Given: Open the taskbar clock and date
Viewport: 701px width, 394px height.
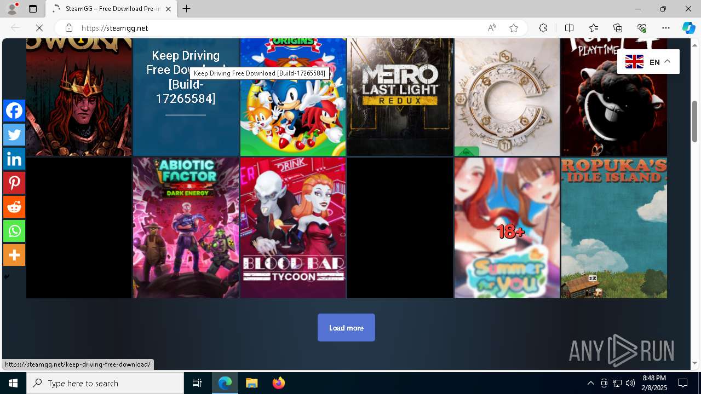Looking at the screenshot, I should click(x=654, y=383).
